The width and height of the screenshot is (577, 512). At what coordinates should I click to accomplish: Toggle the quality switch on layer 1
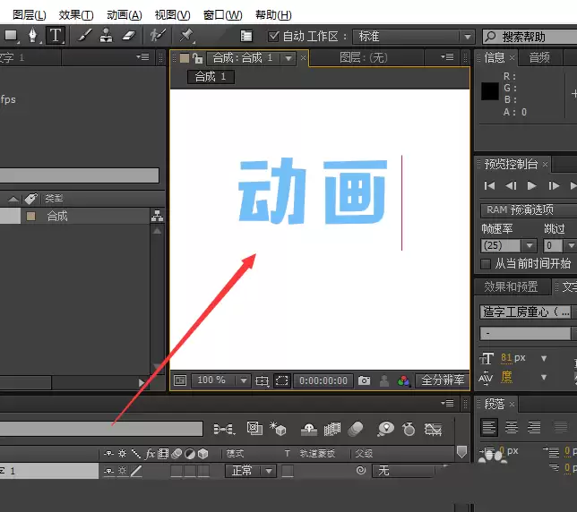pyautogui.click(x=136, y=471)
